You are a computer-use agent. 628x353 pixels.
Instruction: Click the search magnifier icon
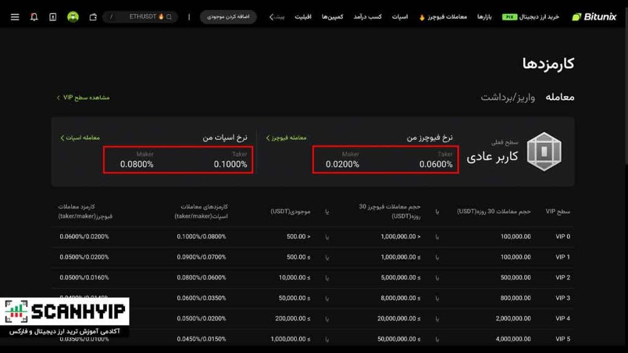point(169,17)
